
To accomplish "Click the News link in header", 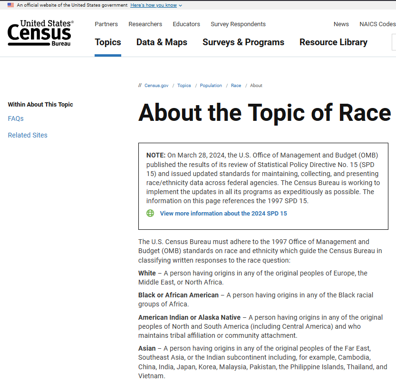I will click(x=341, y=24).
